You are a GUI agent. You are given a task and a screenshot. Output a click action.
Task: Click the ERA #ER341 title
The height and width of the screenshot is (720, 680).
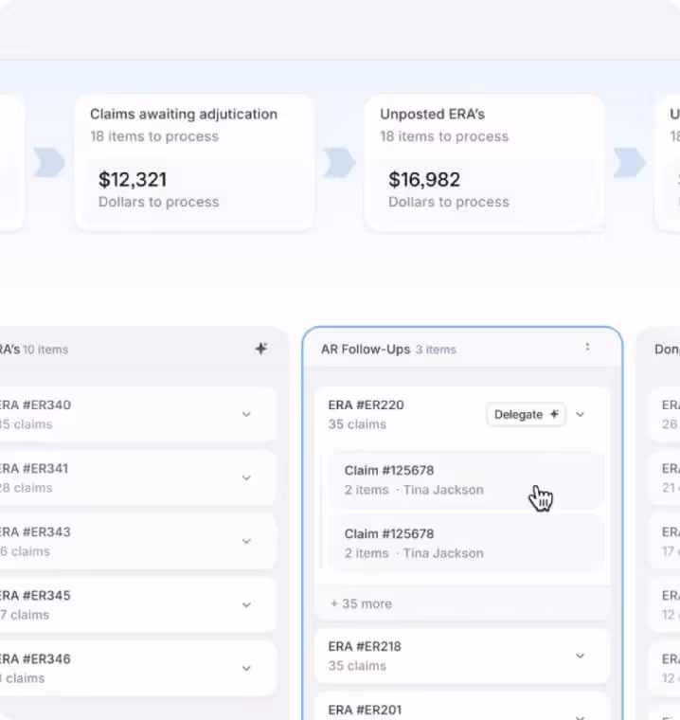(34, 468)
